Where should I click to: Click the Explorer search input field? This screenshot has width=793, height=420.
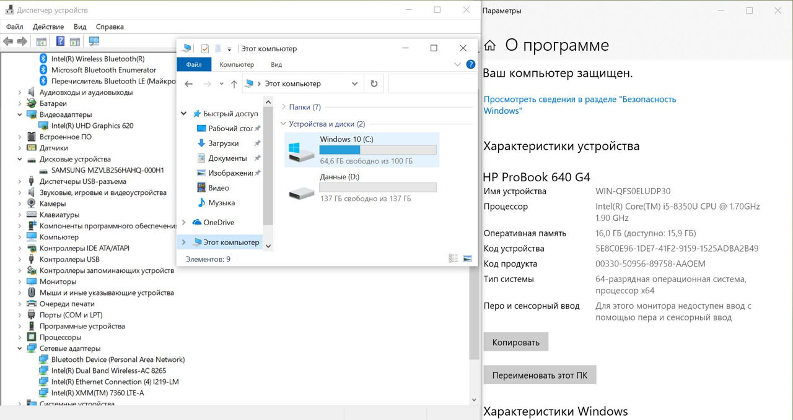click(x=432, y=84)
